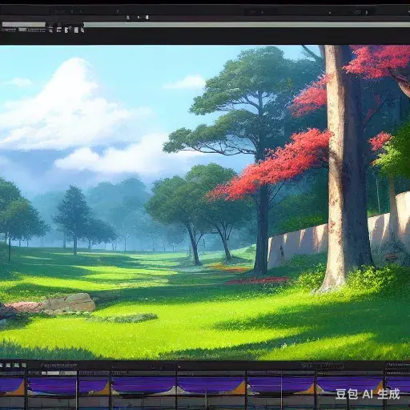Toggle the pale green square above the timeline
This screenshot has width=410, height=410.
(x=24, y=365)
